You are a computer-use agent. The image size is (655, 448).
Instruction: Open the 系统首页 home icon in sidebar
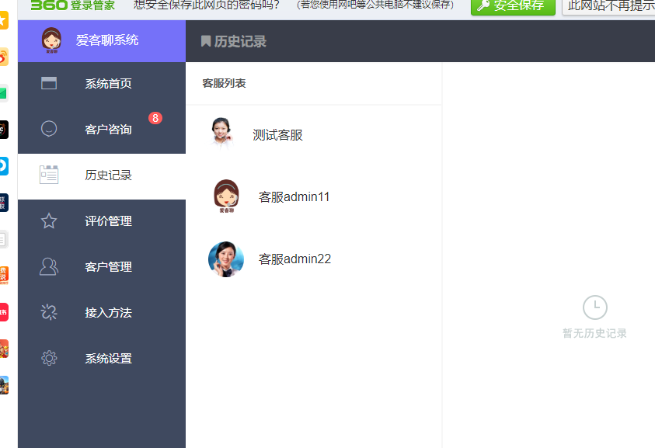pyautogui.click(x=48, y=83)
